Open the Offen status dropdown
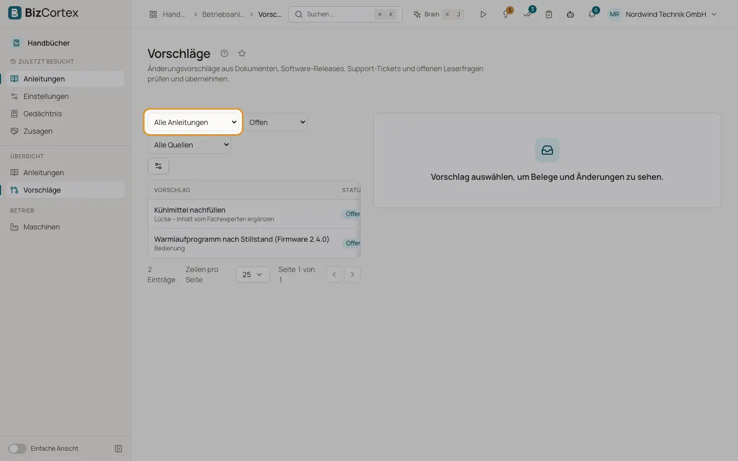The image size is (738, 461). [276, 122]
